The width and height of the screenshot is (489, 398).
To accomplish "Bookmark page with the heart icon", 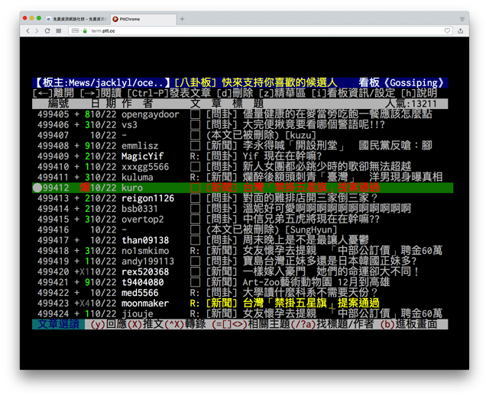I will (x=448, y=31).
